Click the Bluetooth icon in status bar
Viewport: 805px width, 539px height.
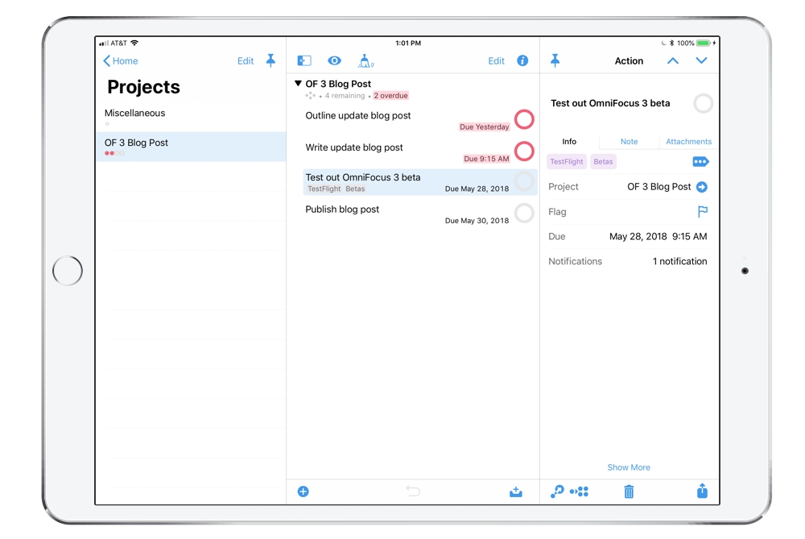click(671, 44)
